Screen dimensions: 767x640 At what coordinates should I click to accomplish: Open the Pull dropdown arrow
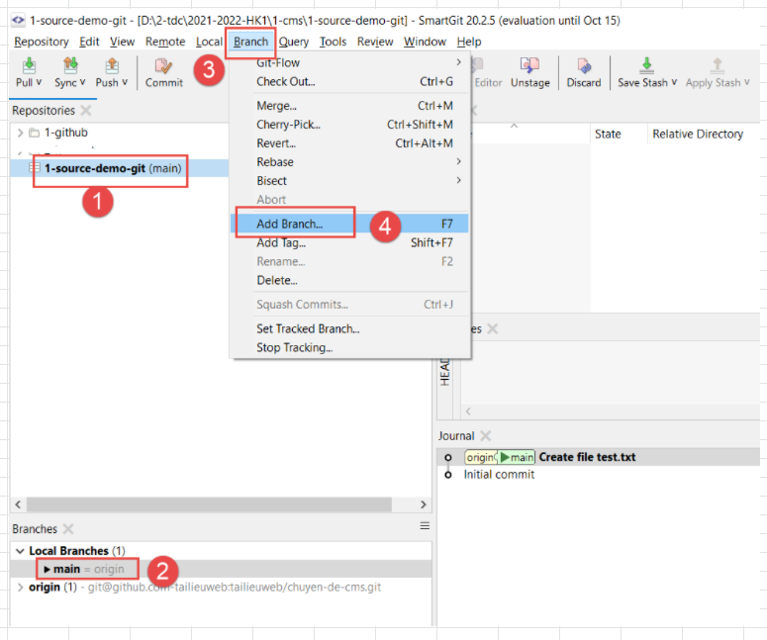click(x=39, y=82)
